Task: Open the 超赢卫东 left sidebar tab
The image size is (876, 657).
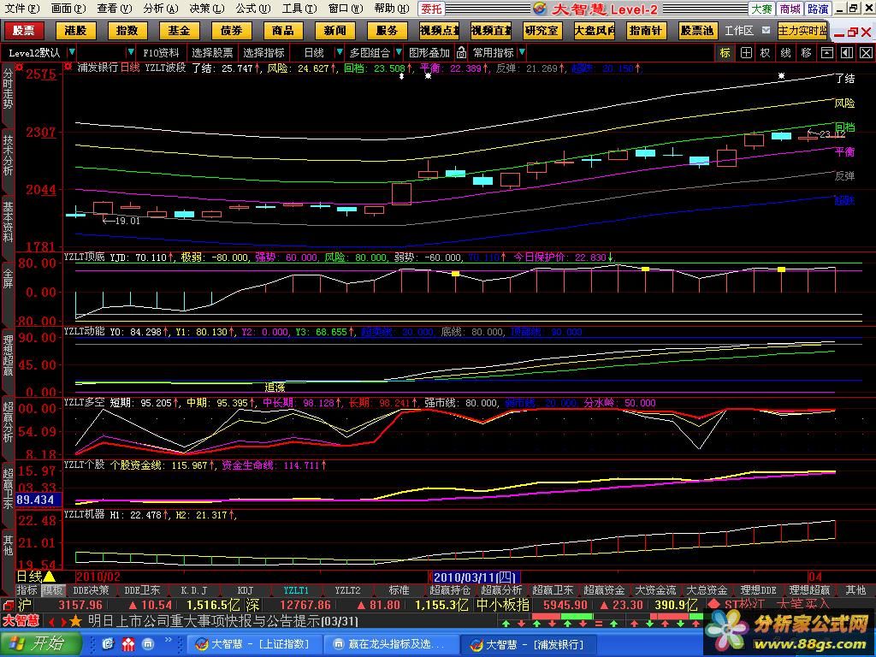Action: pos(7,488)
